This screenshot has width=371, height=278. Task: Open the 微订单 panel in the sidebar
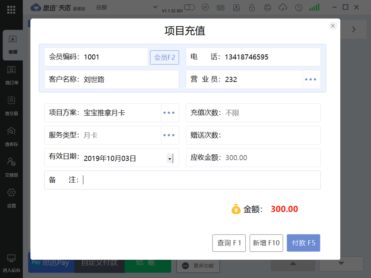pos(11,75)
